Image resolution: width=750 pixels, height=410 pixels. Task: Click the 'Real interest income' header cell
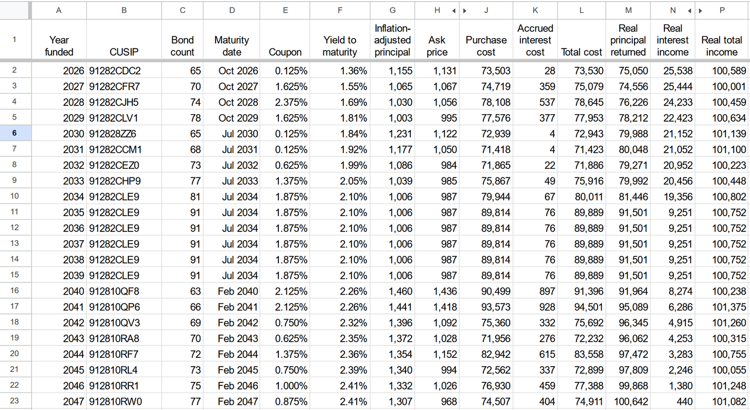click(x=673, y=40)
